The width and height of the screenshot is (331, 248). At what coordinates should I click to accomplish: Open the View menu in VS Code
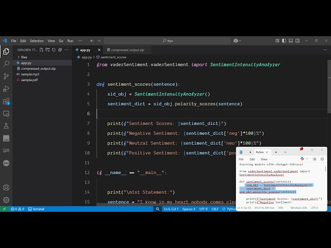click(51, 41)
